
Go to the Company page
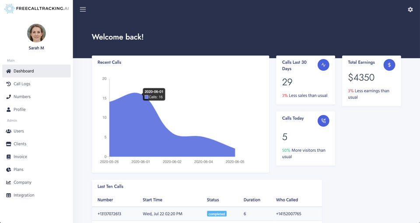click(36, 182)
